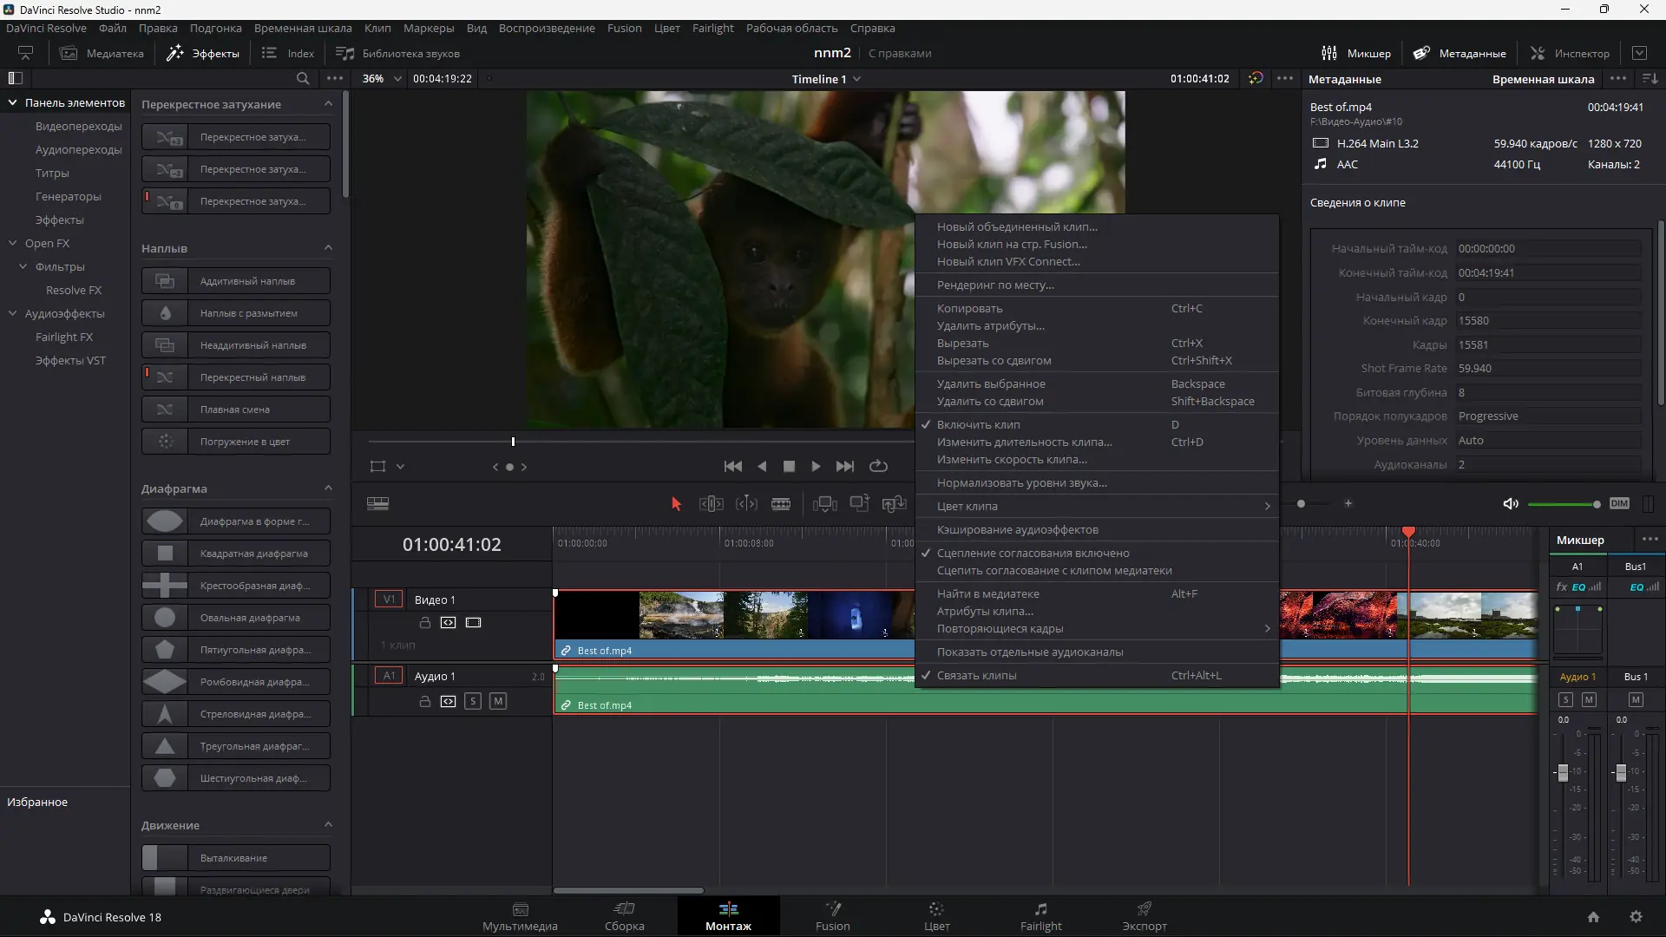Viewport: 1666px width, 937px height.
Task: Select the arrow selection mode tool
Action: [x=676, y=504]
